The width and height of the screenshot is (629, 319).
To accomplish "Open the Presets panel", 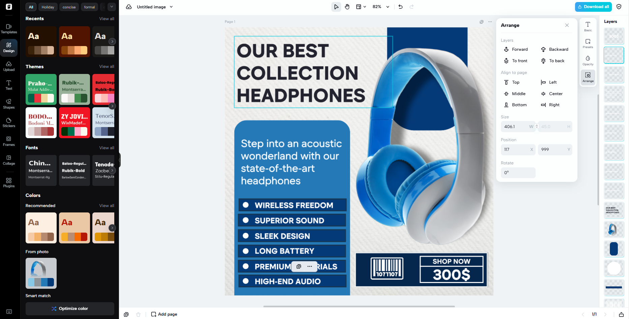I will pyautogui.click(x=588, y=43).
